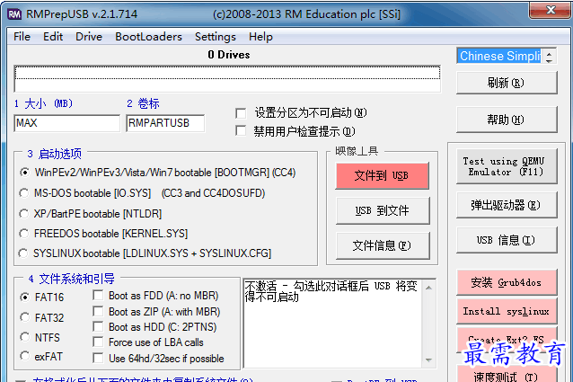Viewport: 573px width, 382px height.
Task: Select SYSLINUX bootable LDLINUX.SYS option
Action: (x=23, y=253)
